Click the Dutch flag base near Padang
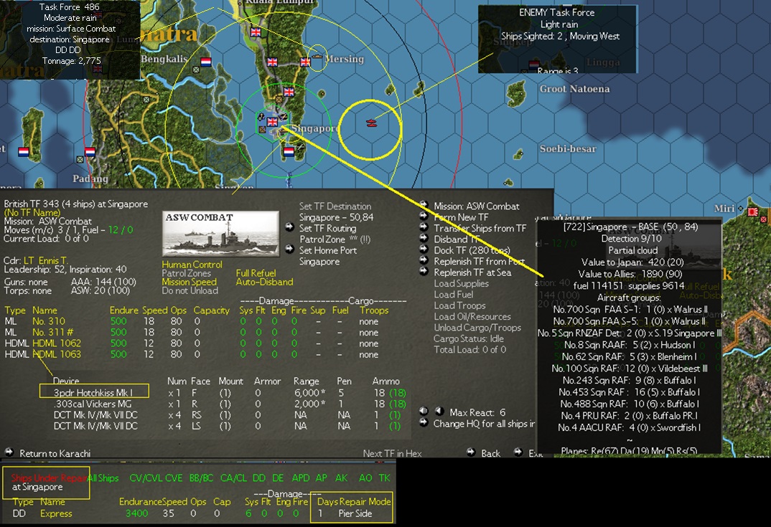Screen dimensions: 771x527 pyautogui.click(x=90, y=152)
